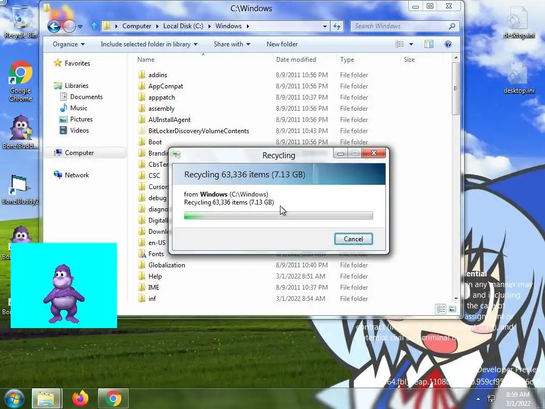Go back using the Explorer Back arrow
The height and width of the screenshot is (409, 545).
54,27
